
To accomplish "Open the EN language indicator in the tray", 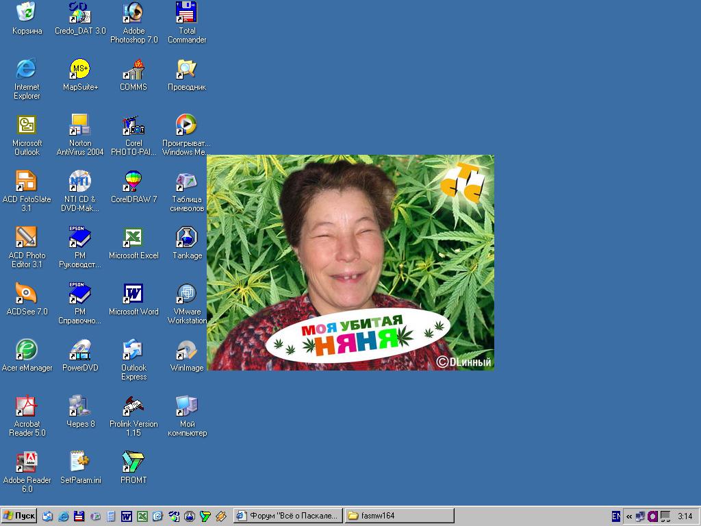I will pos(616,516).
